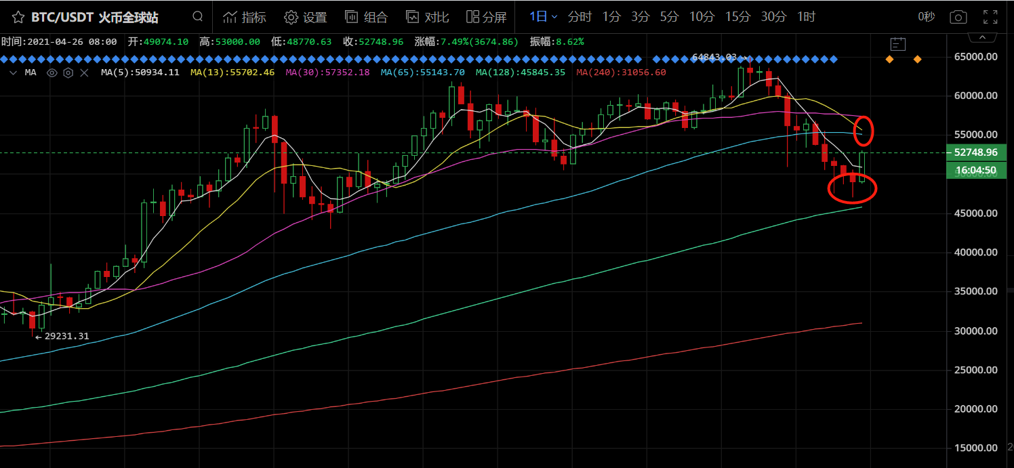This screenshot has width=1014, height=468.
Task: Remove the MA indicator with X icon
Action: pos(83,72)
